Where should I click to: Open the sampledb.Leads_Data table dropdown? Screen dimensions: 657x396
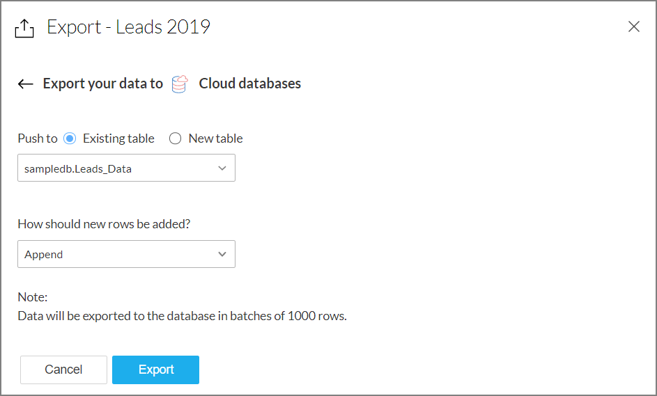(118, 168)
